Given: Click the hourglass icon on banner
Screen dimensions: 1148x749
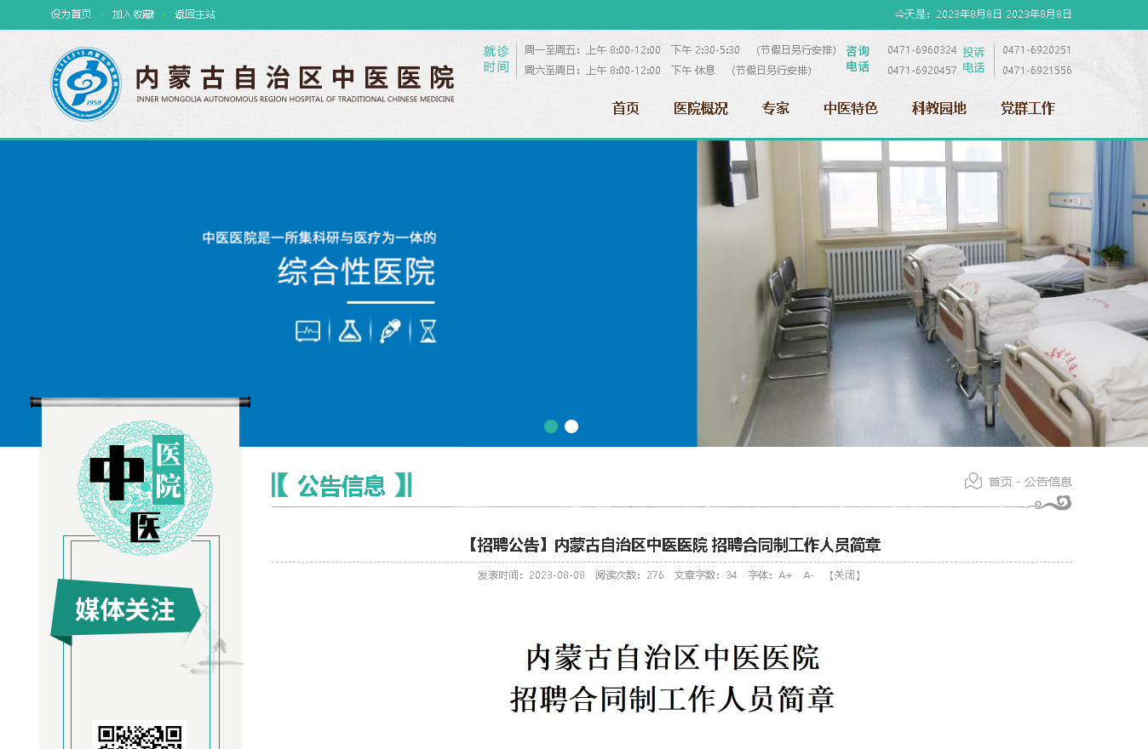Looking at the screenshot, I should pyautogui.click(x=428, y=331).
